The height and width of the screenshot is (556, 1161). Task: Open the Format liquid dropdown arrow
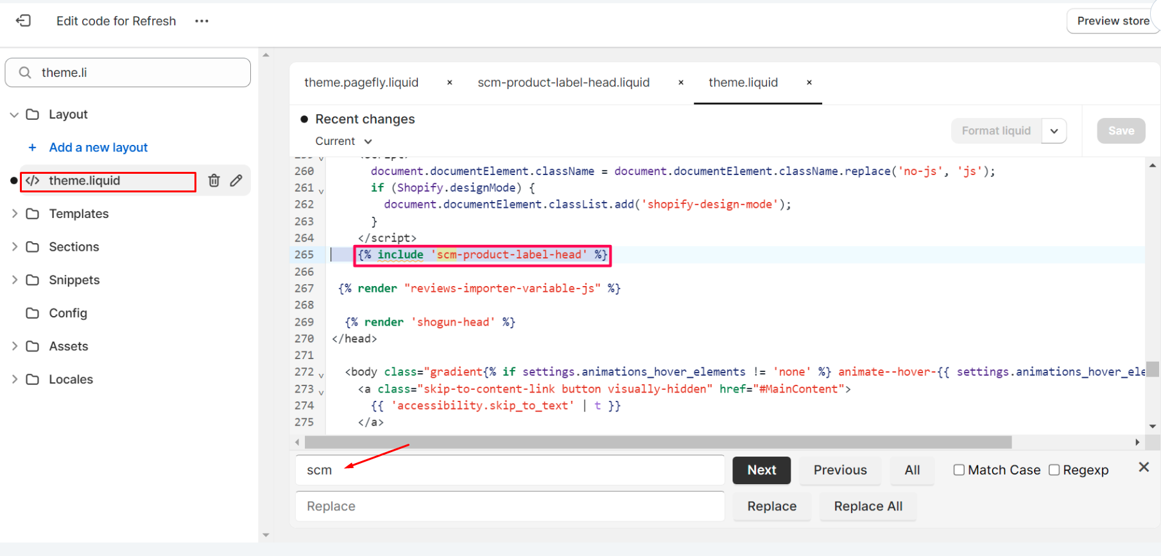click(x=1054, y=131)
